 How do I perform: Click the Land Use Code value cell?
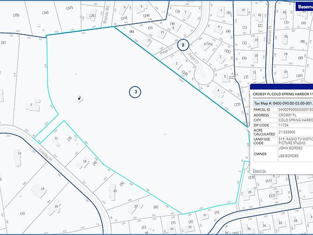[x=296, y=141]
